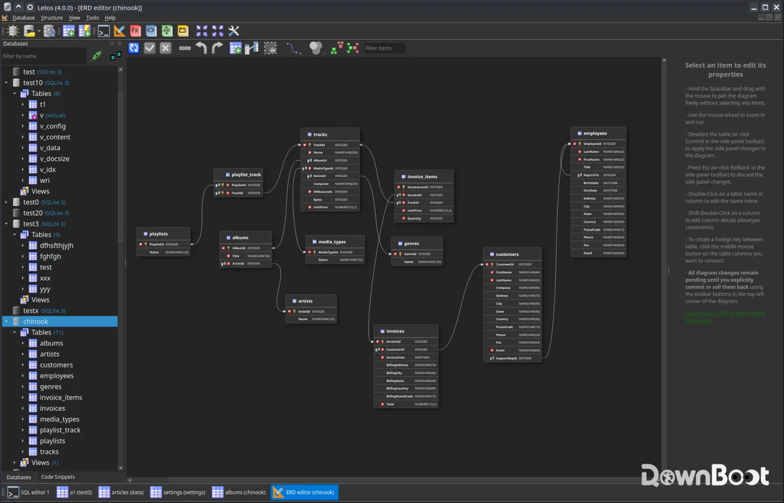Click the connected squares auto-layout icon

click(353, 48)
